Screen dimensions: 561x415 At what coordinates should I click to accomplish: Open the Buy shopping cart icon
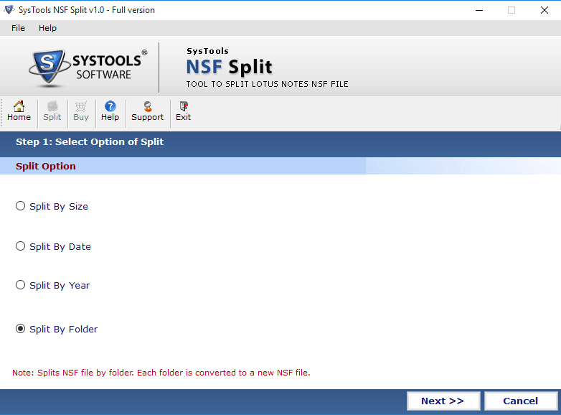[x=81, y=111]
